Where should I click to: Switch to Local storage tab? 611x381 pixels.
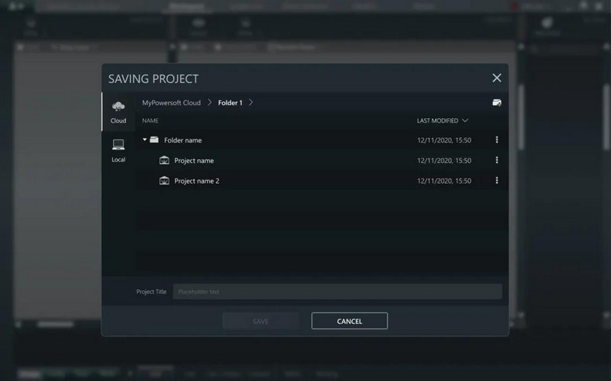coord(118,151)
